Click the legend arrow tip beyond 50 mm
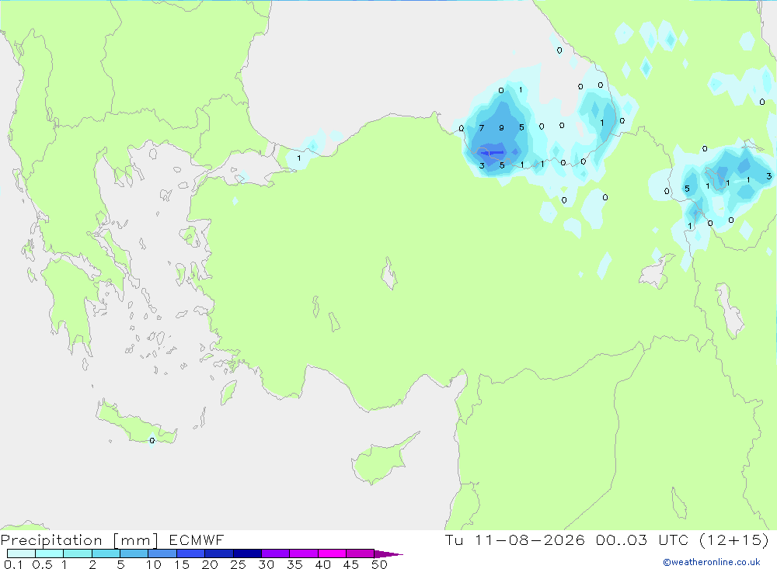 [389, 554]
